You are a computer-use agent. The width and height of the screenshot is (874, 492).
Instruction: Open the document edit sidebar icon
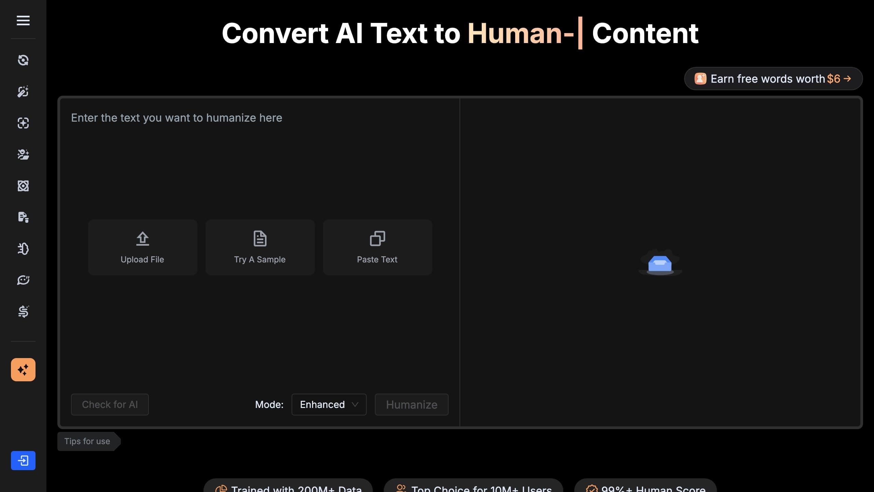[23, 217]
